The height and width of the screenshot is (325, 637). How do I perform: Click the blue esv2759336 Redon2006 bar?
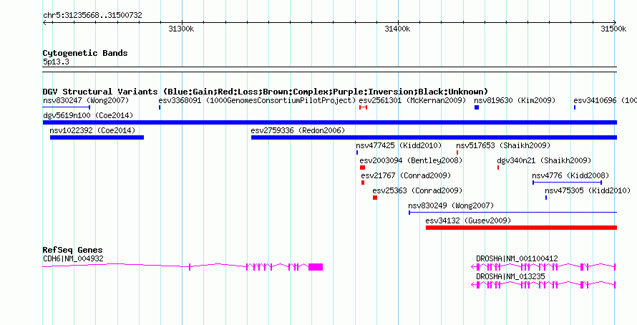pos(434,137)
